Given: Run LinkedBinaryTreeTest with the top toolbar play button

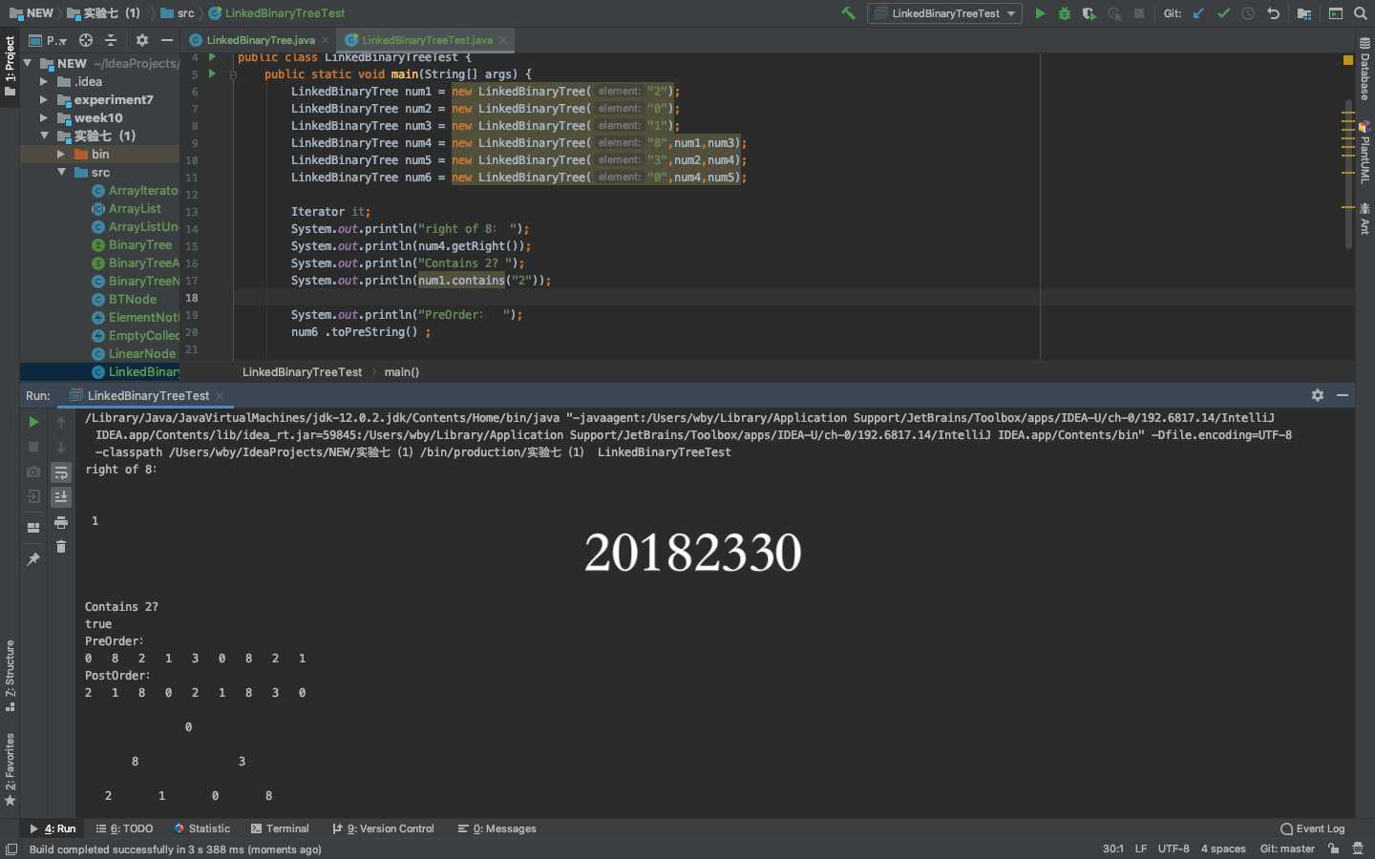Looking at the screenshot, I should (x=1040, y=13).
